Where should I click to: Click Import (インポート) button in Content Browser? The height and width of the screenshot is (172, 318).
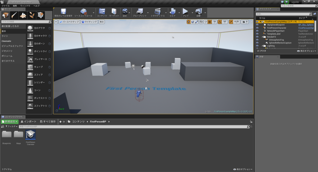29,122
